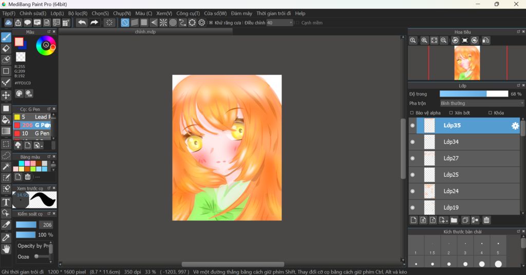The height and width of the screenshot is (275, 526).
Task: Select the Lead Pencil brush in list
Action: (x=41, y=117)
